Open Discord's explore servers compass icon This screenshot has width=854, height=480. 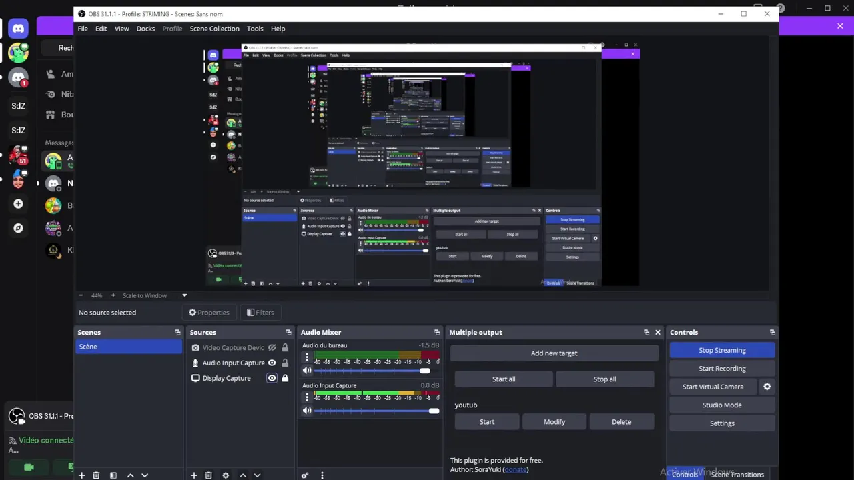(18, 228)
